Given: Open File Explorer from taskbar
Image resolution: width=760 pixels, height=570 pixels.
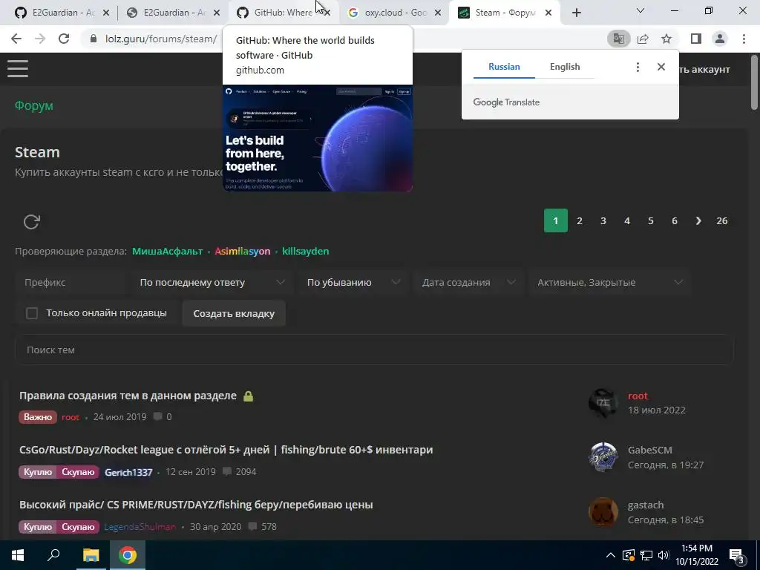Looking at the screenshot, I should tap(91, 555).
